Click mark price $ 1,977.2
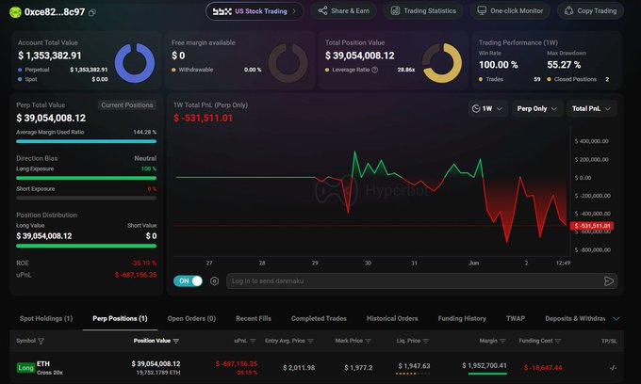This screenshot has width=641, height=384. (358, 368)
